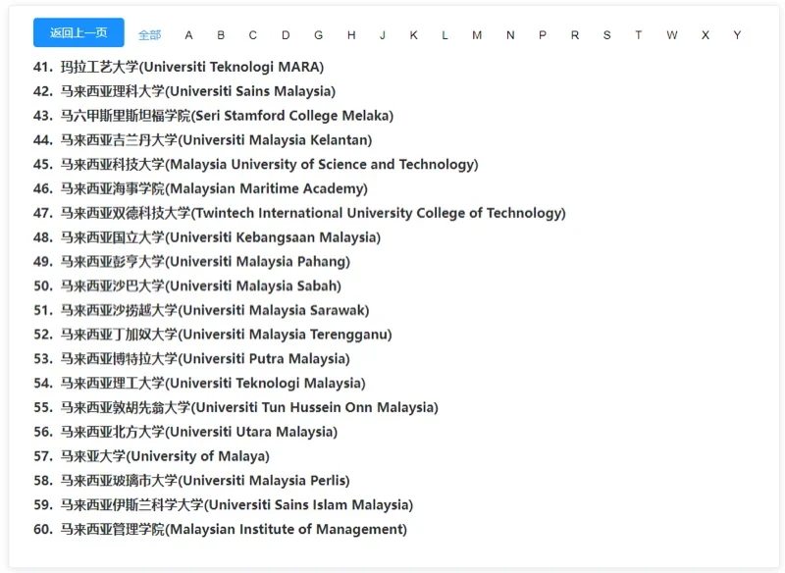Select row 60 Malaysian Institute of Management
The image size is (785, 573).
coord(220,529)
